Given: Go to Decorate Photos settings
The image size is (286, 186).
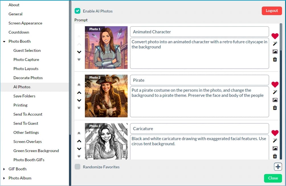Looking at the screenshot, I should [x=28, y=78].
